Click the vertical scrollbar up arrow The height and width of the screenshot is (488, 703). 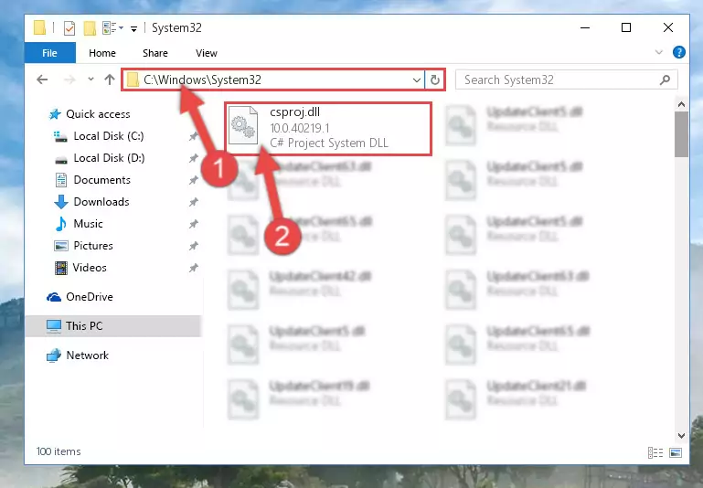point(681,104)
